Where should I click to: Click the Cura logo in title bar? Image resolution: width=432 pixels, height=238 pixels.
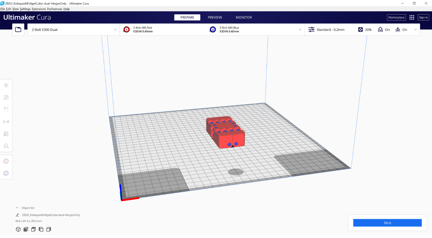[2, 3]
